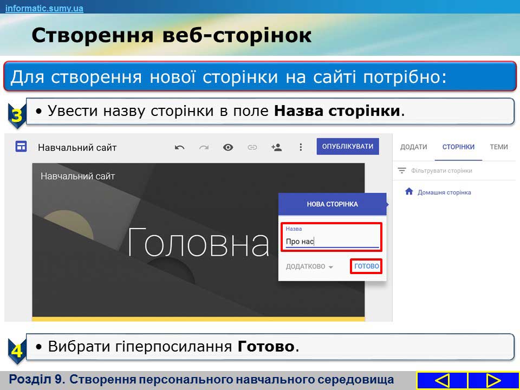520x390 pixels.
Task: Go to next slide with right arrow
Action: 493,380
